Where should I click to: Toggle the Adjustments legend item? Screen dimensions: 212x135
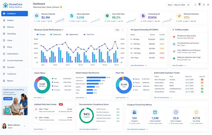(72, 35)
